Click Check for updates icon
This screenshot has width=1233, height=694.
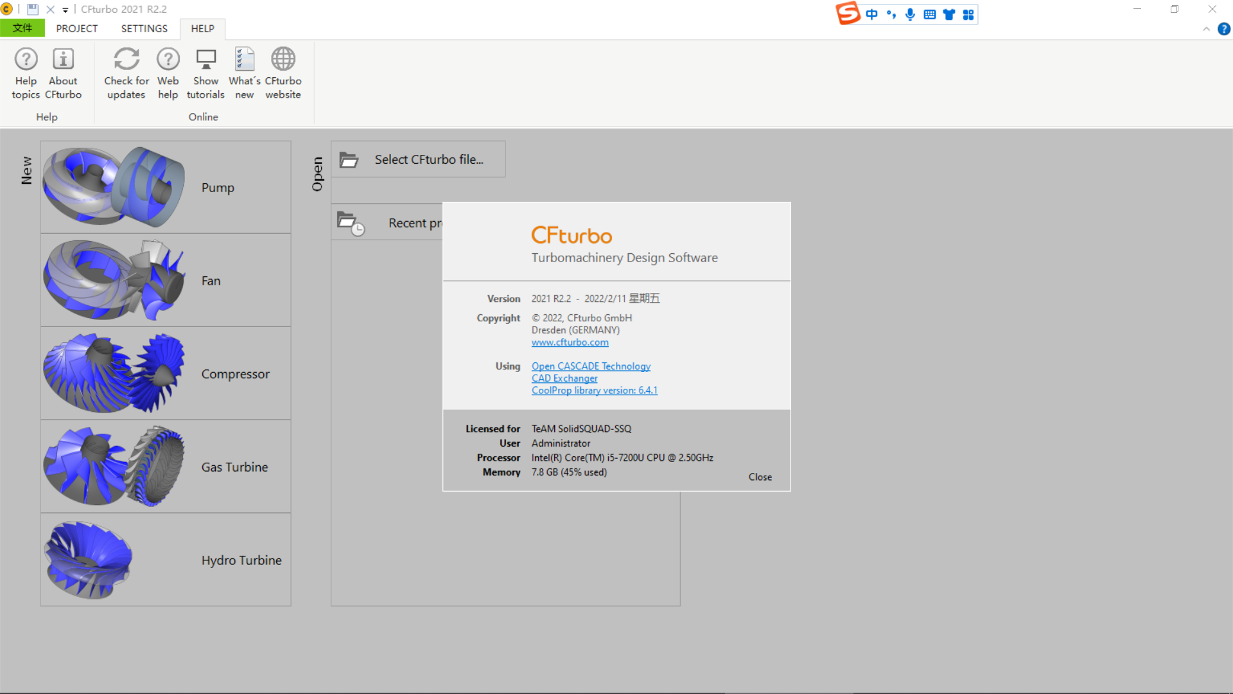click(127, 60)
